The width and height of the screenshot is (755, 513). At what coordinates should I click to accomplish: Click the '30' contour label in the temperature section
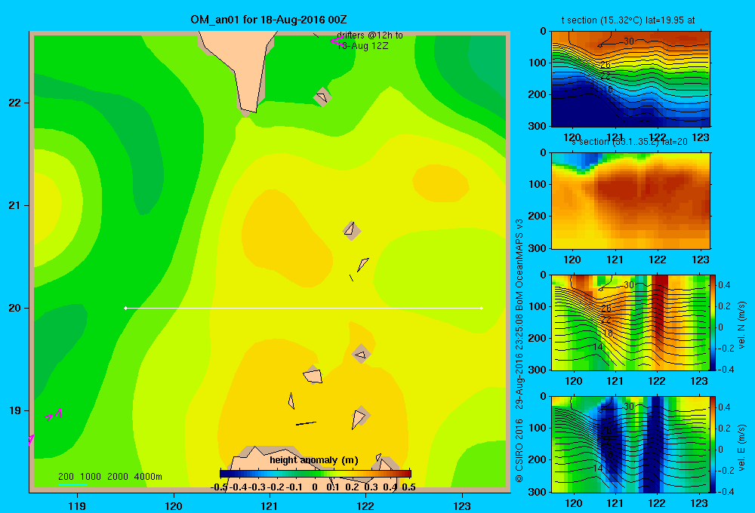coord(629,41)
